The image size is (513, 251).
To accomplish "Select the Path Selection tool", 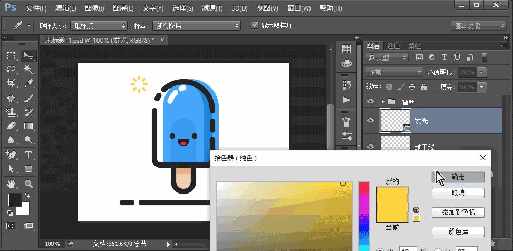I will click(12, 169).
